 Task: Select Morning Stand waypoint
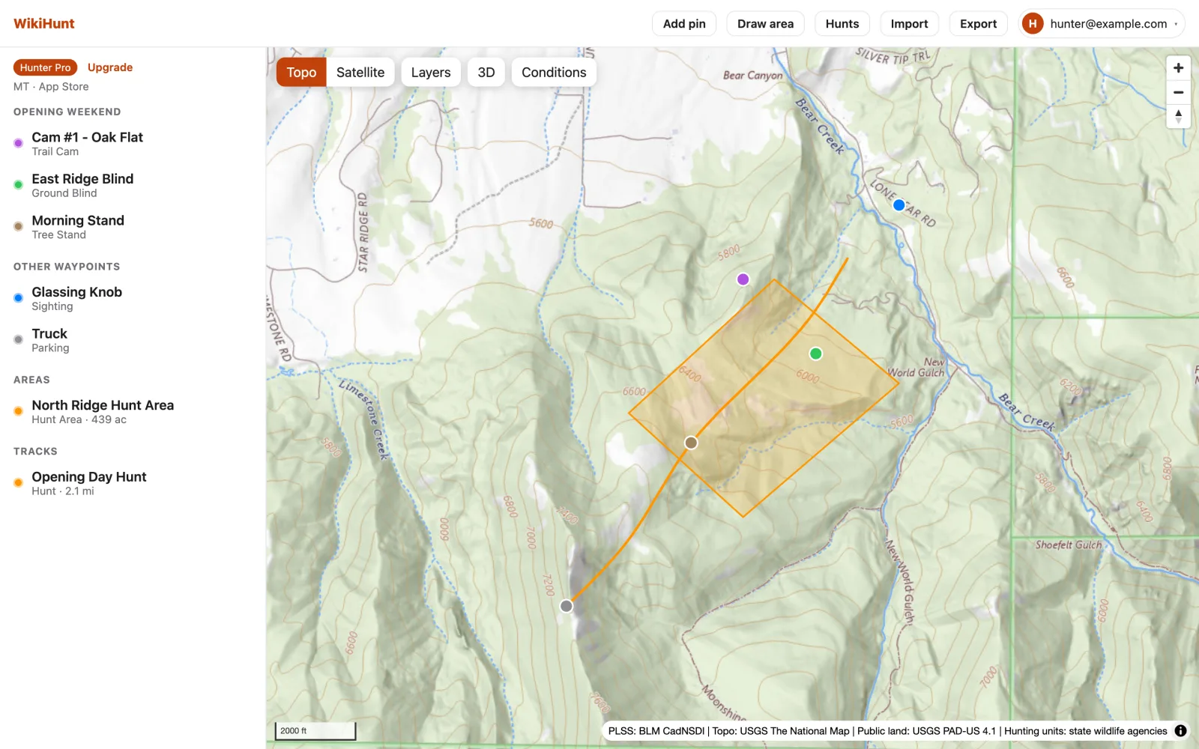[x=133, y=227]
